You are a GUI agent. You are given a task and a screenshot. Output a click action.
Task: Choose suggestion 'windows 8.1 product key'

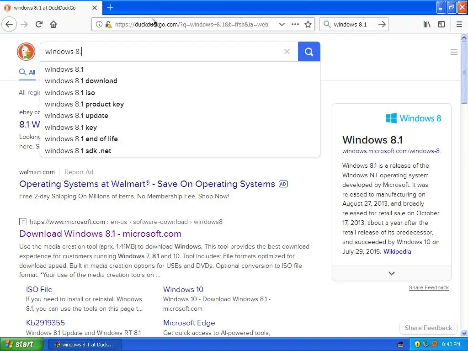tap(180, 104)
